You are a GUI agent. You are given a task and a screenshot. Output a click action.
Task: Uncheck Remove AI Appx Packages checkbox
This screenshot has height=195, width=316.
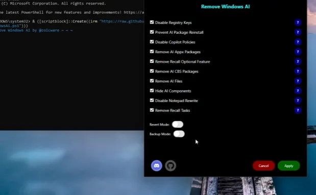click(152, 52)
